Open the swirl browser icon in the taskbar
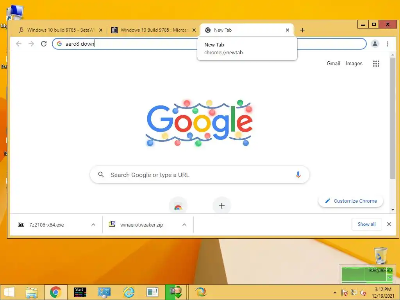The width and height of the screenshot is (400, 300). (x=201, y=292)
